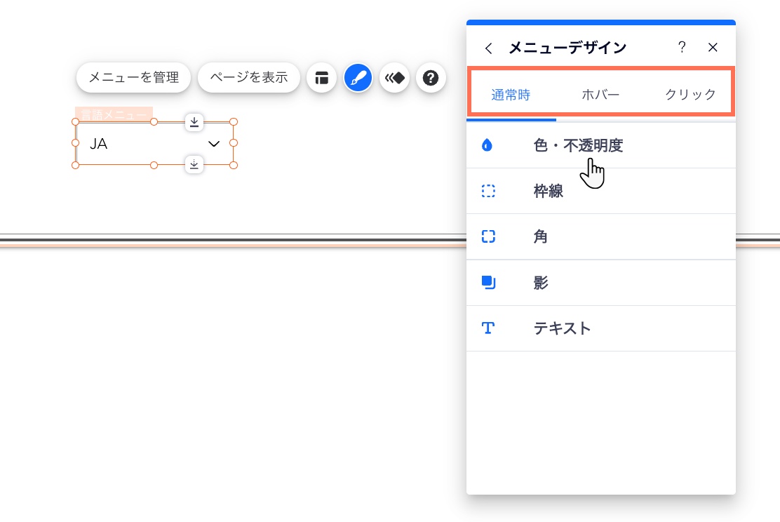Click the corner brackets icon
The width and height of the screenshot is (780, 522).
488,237
